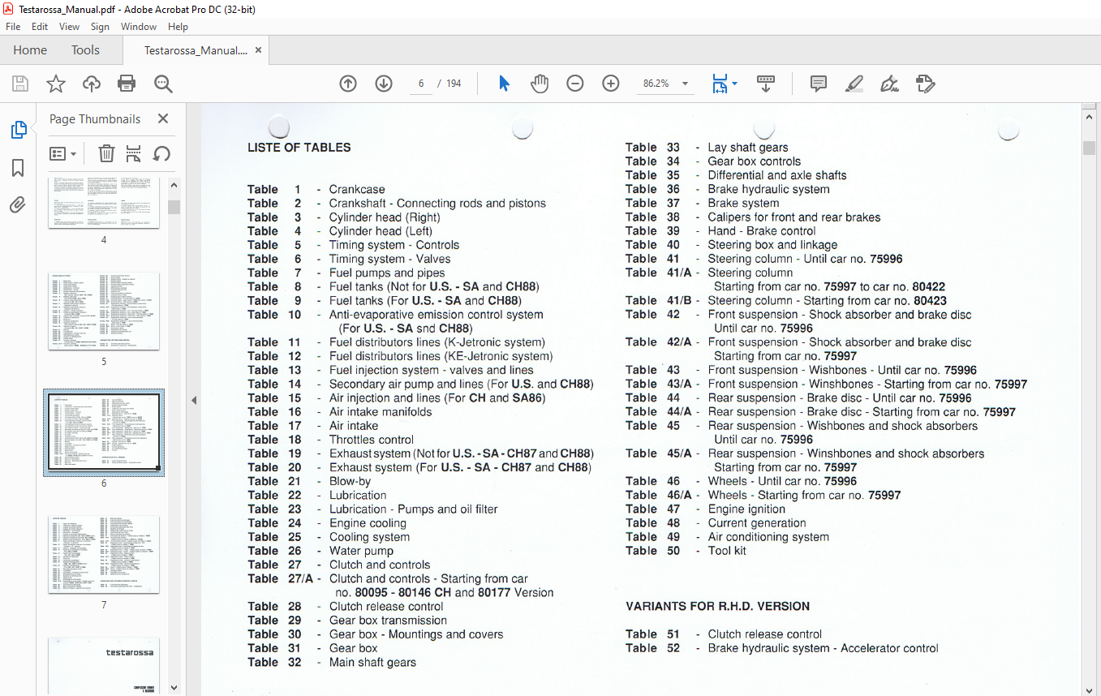Click the 'Water pump' entry
The image size is (1101, 696).
[x=361, y=551]
